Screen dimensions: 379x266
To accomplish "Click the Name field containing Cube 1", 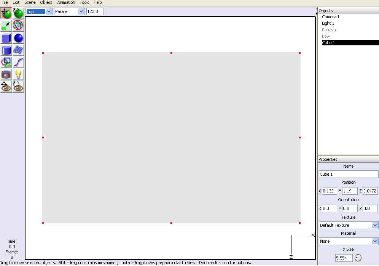I will [x=348, y=174].
